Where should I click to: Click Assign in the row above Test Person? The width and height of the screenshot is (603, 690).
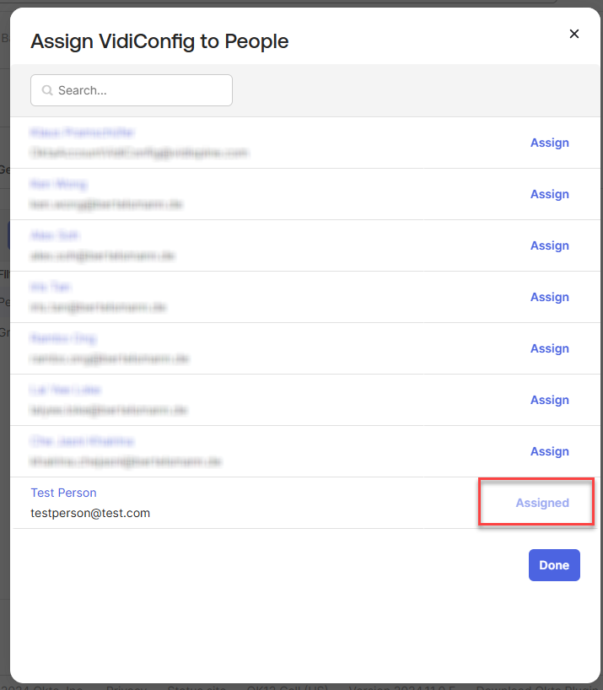pos(549,451)
